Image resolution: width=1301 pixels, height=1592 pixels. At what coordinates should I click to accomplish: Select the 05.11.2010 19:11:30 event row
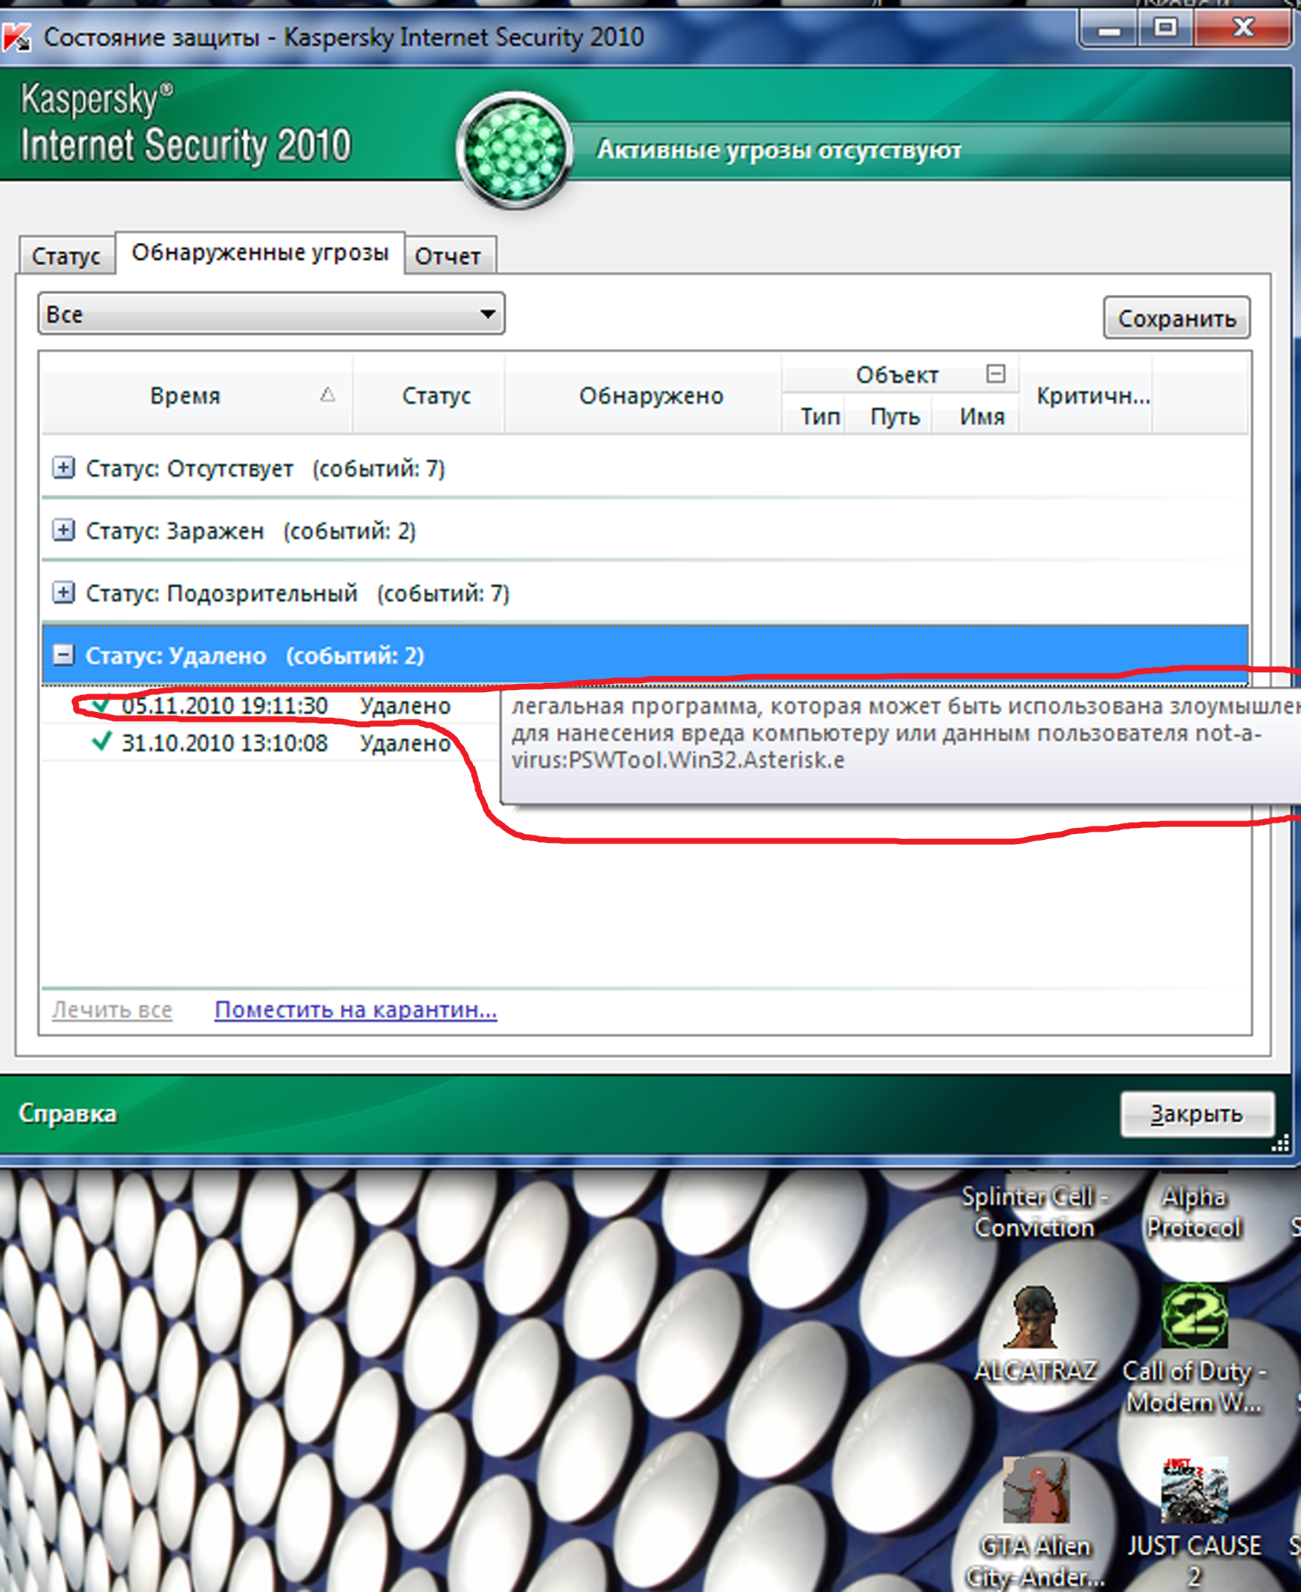[x=270, y=705]
